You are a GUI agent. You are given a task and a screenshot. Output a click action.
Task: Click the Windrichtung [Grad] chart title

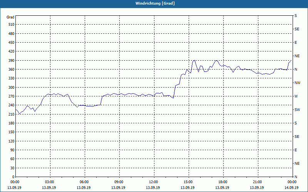(155, 3)
